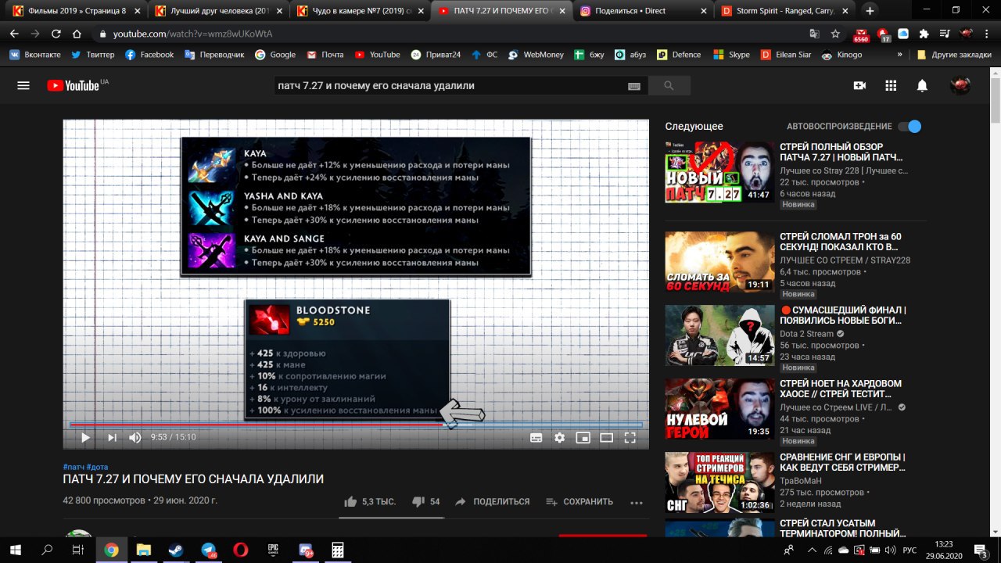This screenshot has width=1001, height=563.
Task: Open Переводчик bookmark
Action: [214, 55]
